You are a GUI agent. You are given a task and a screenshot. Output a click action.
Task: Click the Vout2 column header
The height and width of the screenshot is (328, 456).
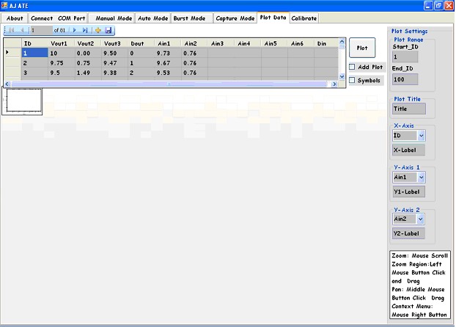click(x=88, y=43)
